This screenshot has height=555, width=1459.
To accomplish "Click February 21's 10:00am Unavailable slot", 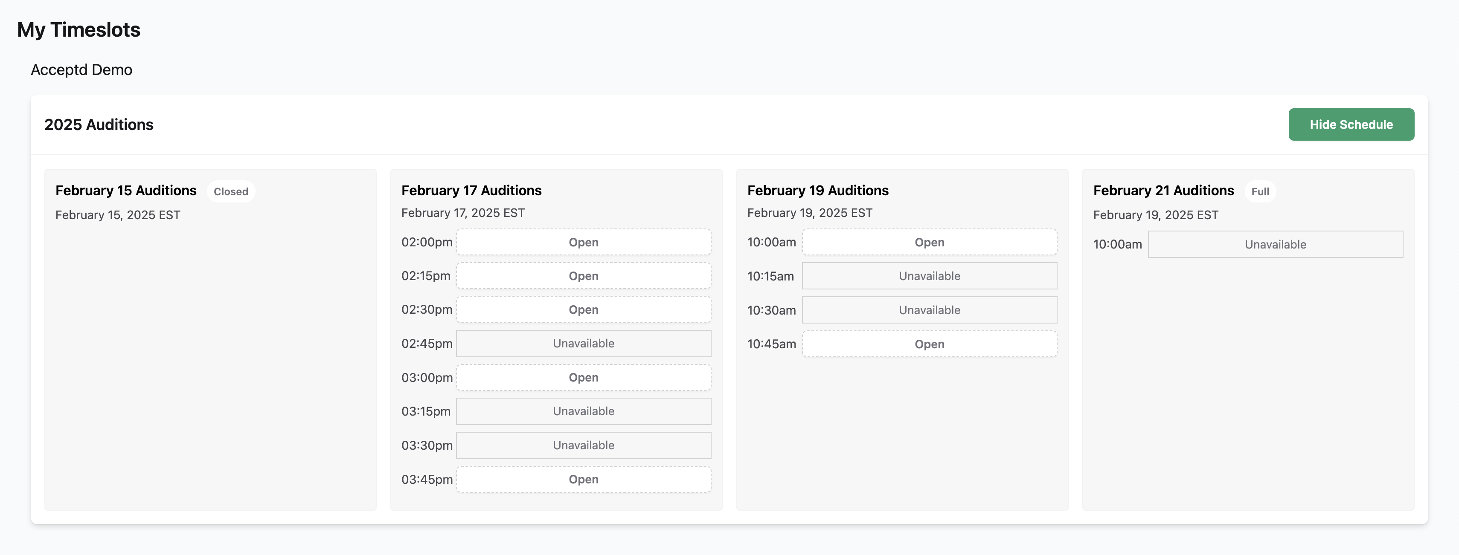I will (x=1275, y=244).
